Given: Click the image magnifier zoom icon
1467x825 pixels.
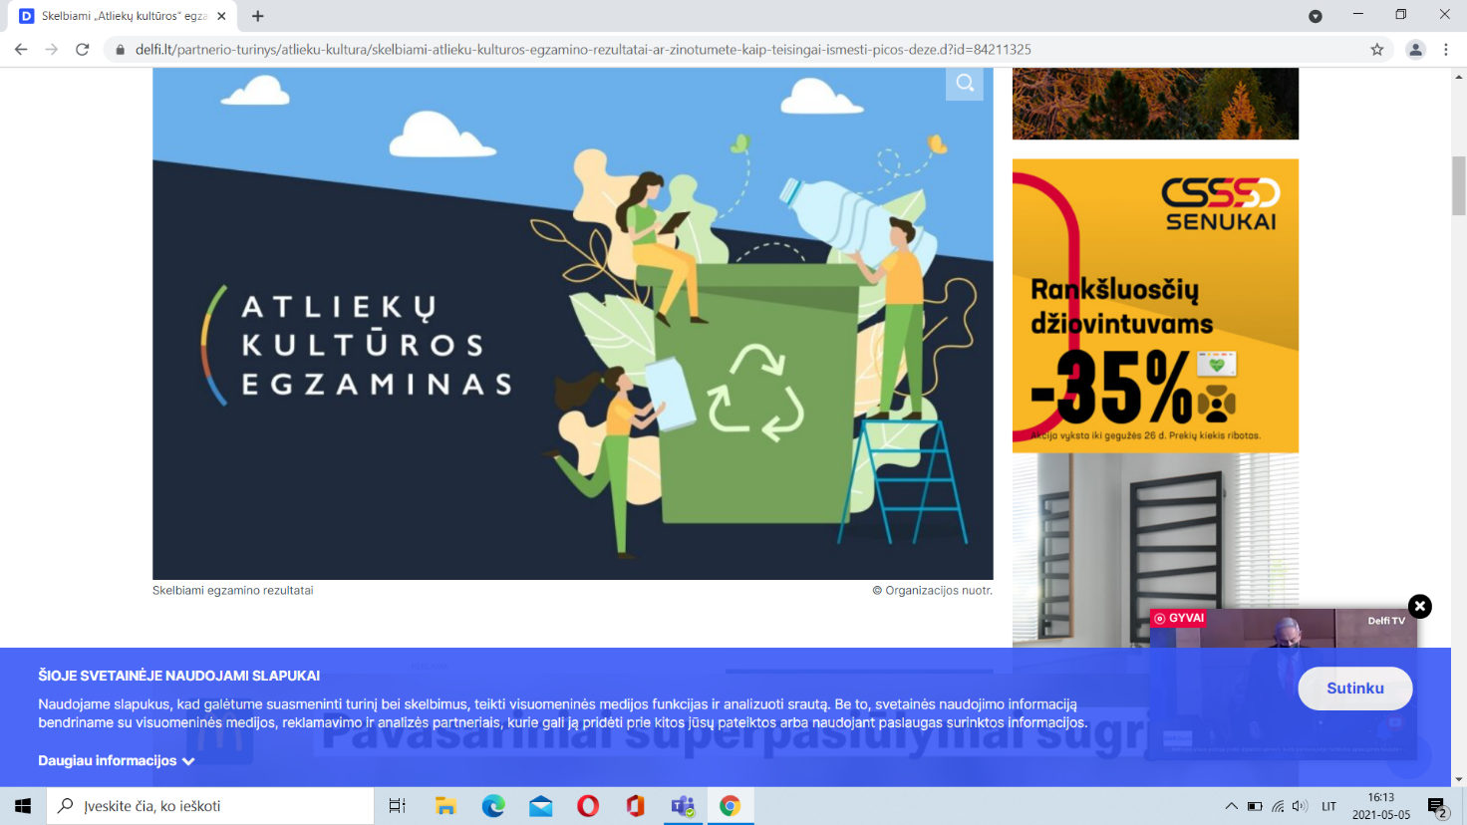Looking at the screenshot, I should point(964,83).
